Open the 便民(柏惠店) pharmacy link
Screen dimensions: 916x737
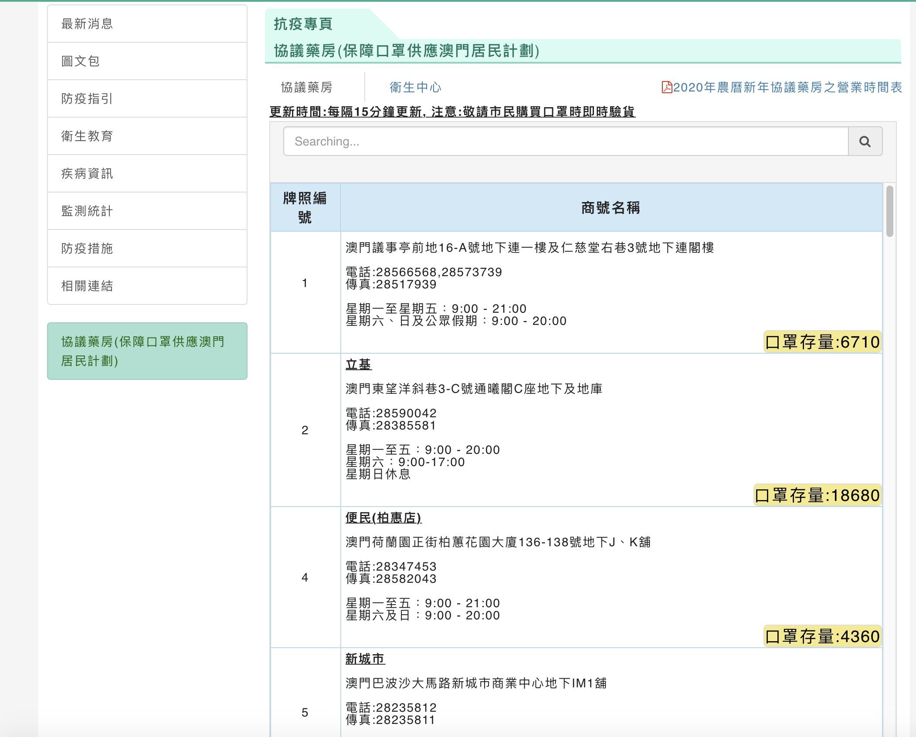[383, 517]
